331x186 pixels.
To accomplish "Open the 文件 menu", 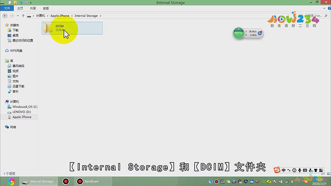I will pos(7,8).
